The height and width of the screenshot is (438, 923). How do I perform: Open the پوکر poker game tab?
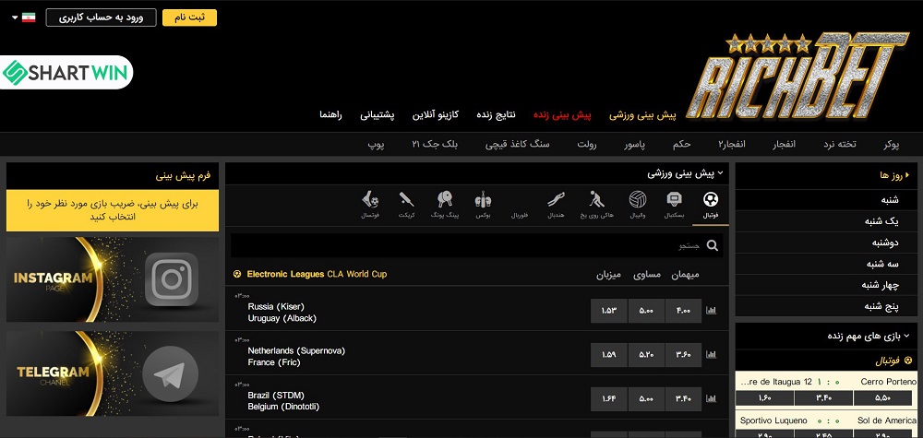892,144
